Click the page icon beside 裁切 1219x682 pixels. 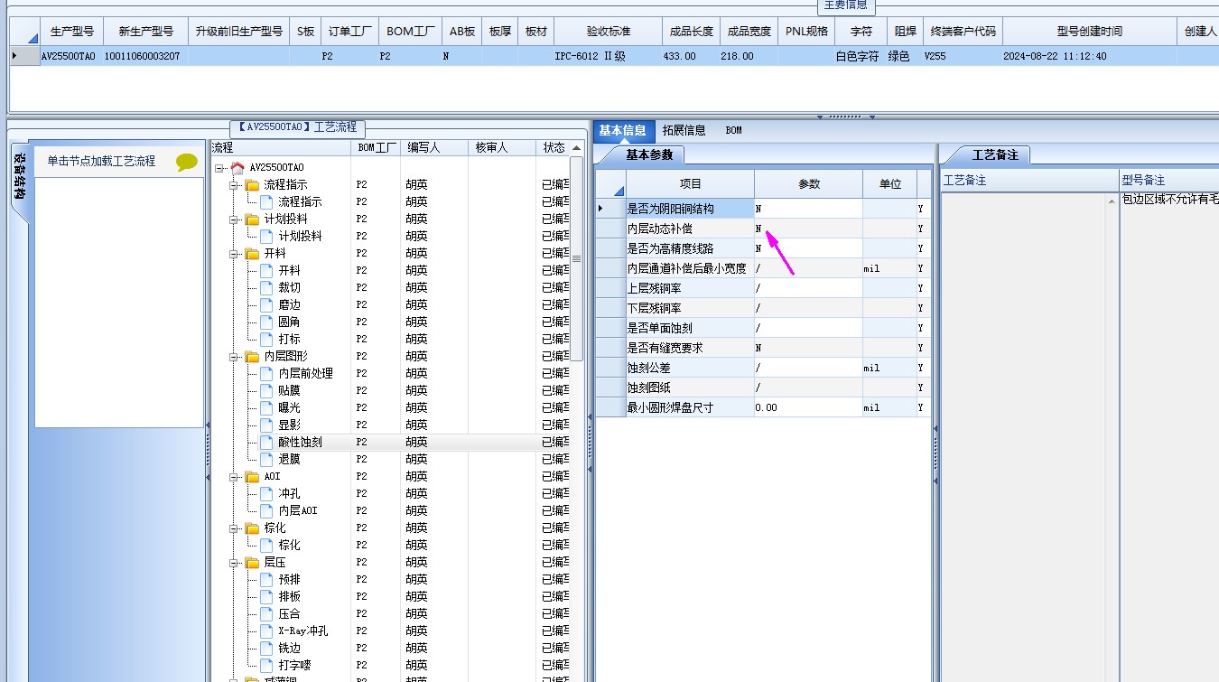point(266,287)
